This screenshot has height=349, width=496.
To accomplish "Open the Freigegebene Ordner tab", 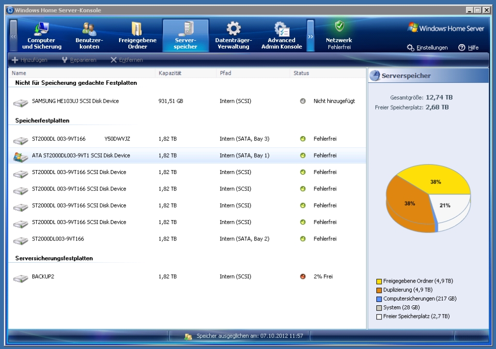I will click(x=137, y=35).
